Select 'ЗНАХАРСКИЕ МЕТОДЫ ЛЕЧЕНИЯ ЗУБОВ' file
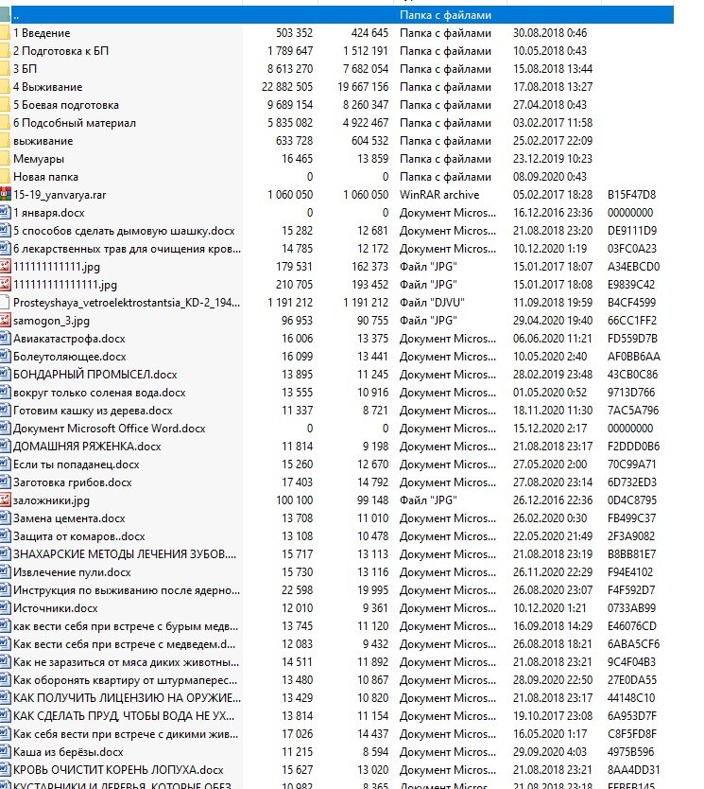 point(125,554)
